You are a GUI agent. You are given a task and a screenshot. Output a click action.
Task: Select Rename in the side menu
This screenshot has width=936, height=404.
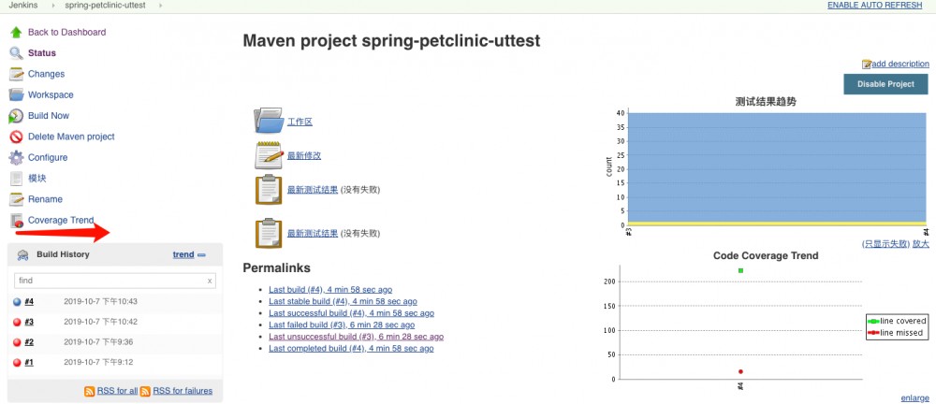[45, 199]
